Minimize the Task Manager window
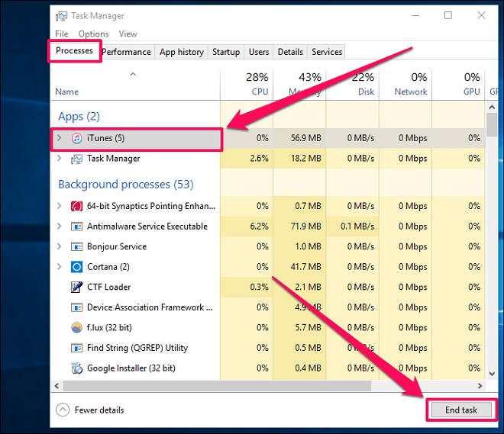Screen dimensions: 504x434 (x=415, y=15)
